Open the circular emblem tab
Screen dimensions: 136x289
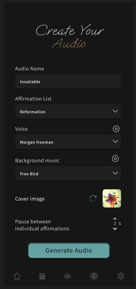[94, 276]
